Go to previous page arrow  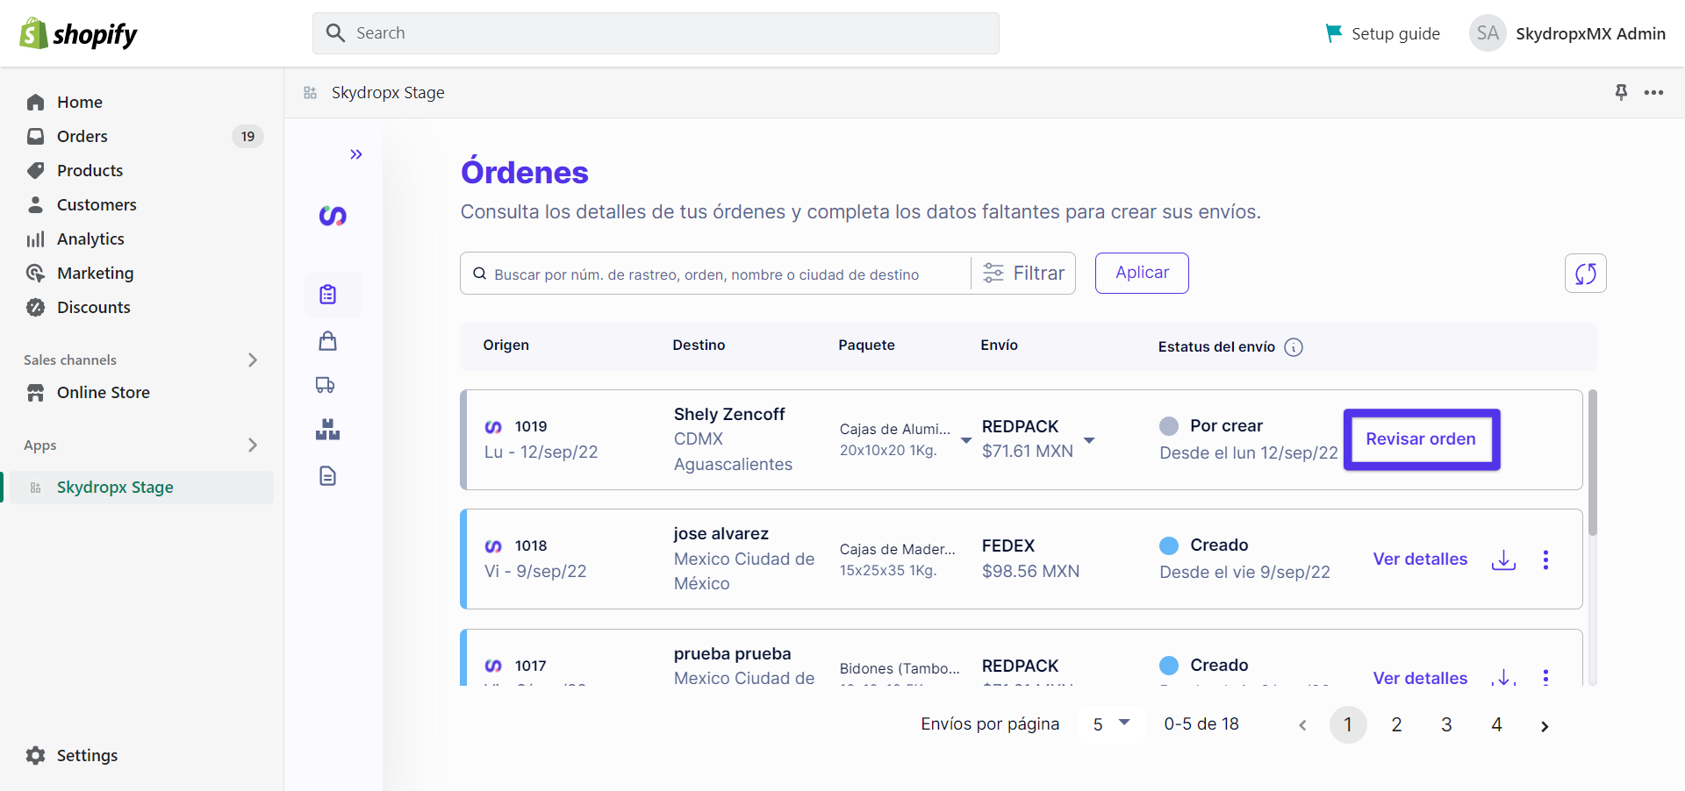pos(1302,725)
